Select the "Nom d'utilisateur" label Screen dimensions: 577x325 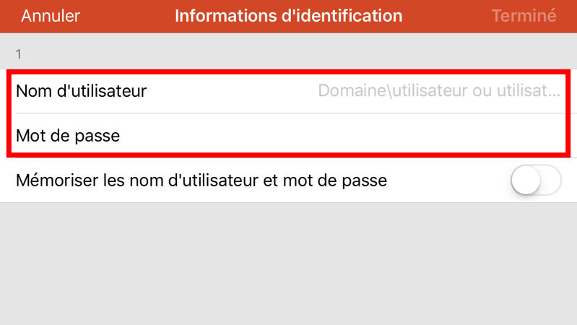[x=81, y=91]
